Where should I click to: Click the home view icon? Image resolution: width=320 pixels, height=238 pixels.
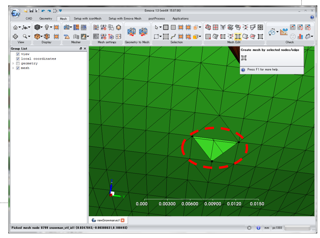[15, 27]
